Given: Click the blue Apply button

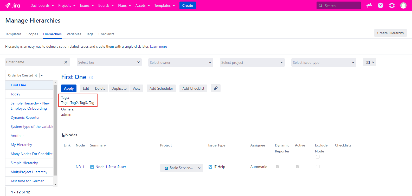Looking at the screenshot, I should pos(69,88).
